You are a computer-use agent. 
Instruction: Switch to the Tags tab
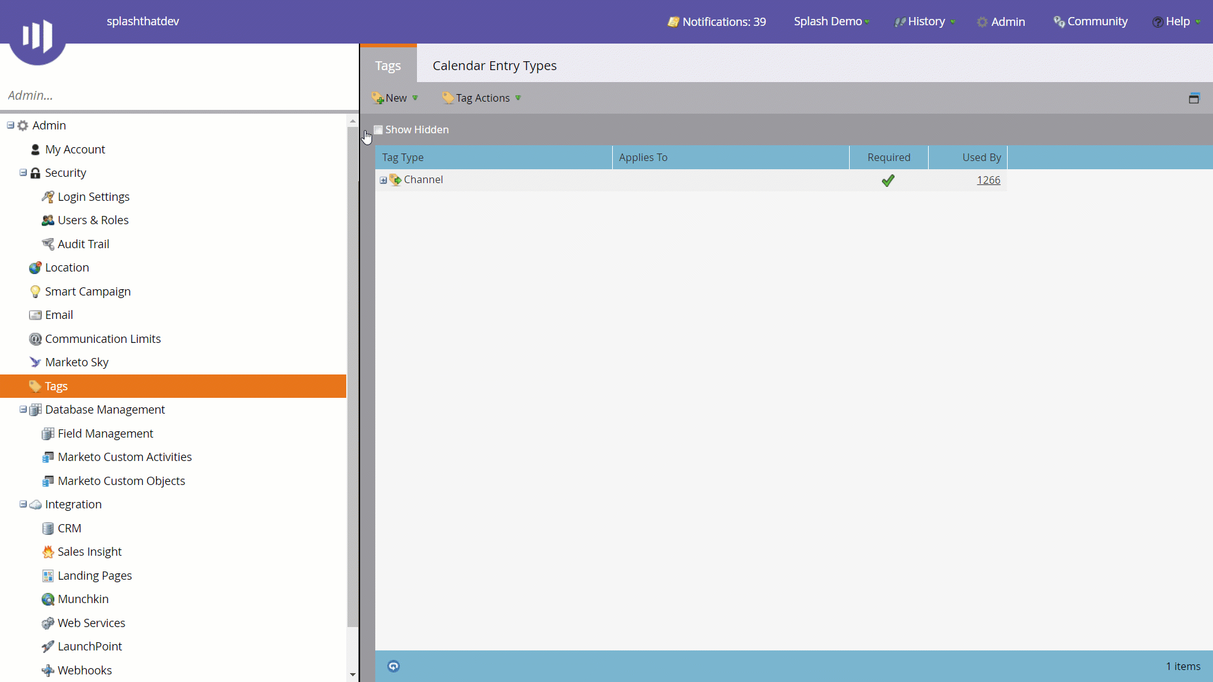click(x=388, y=65)
